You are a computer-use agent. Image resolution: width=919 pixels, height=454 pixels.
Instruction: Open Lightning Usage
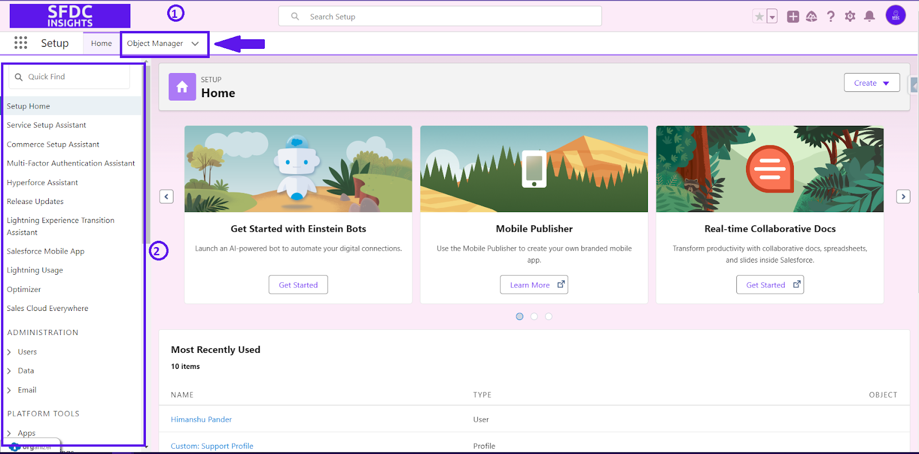click(35, 270)
